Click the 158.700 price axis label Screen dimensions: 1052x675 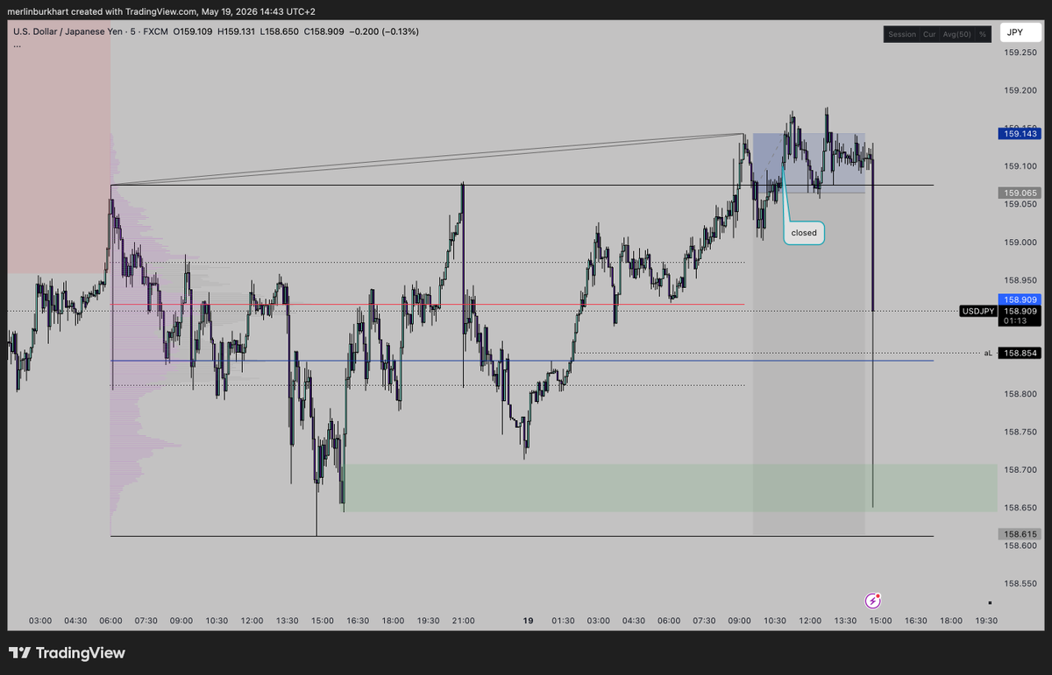1019,470
